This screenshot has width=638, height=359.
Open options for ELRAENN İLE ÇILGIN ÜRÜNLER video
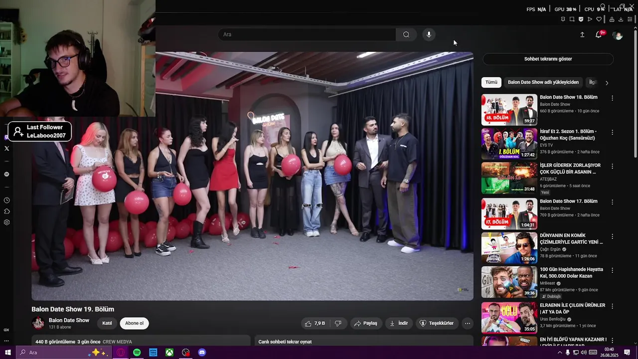pos(612,306)
